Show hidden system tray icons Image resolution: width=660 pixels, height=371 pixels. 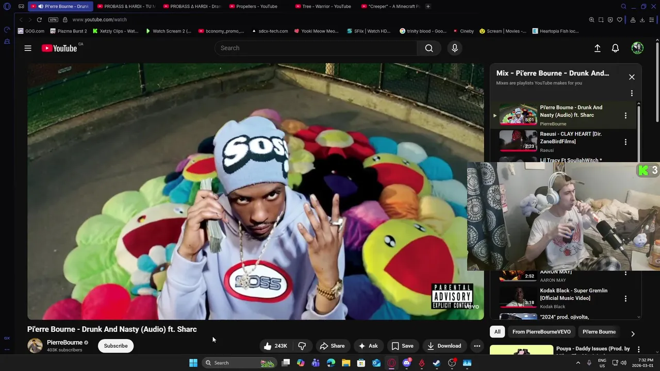578,363
